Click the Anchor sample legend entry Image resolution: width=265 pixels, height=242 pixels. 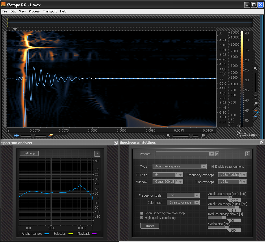[35, 234]
